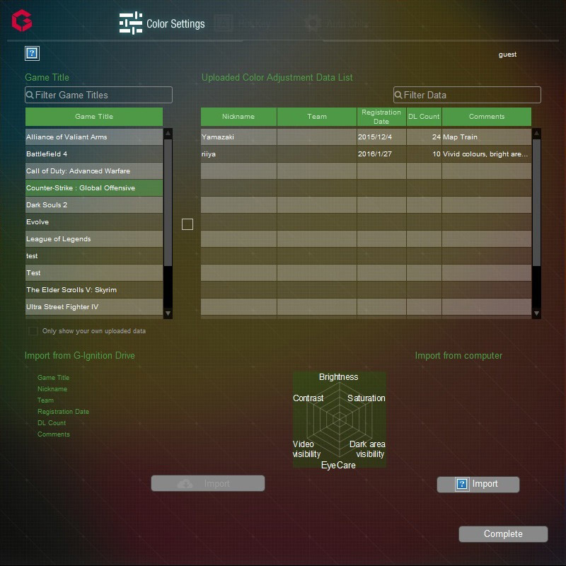Select 'Evolve' in the game list
The height and width of the screenshot is (566, 566).
click(x=94, y=221)
